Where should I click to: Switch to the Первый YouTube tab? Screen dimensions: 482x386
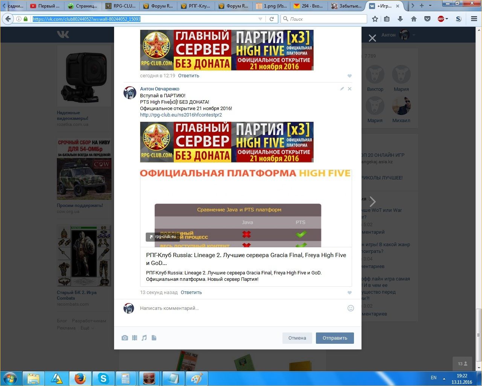45,6
